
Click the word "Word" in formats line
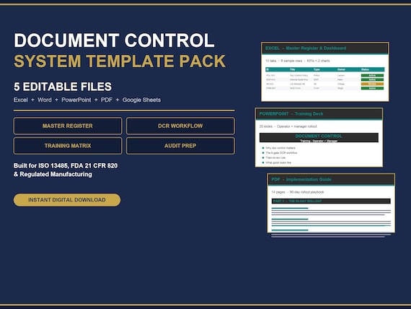[x=45, y=100]
